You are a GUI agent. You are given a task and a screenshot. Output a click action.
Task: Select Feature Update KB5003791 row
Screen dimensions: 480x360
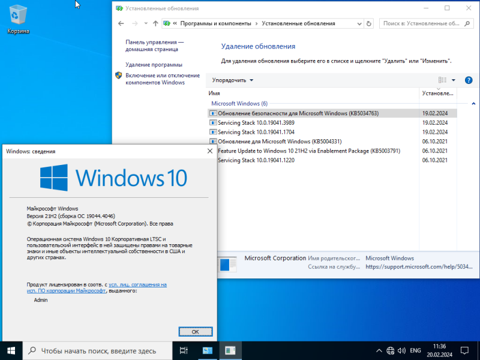coord(337,151)
